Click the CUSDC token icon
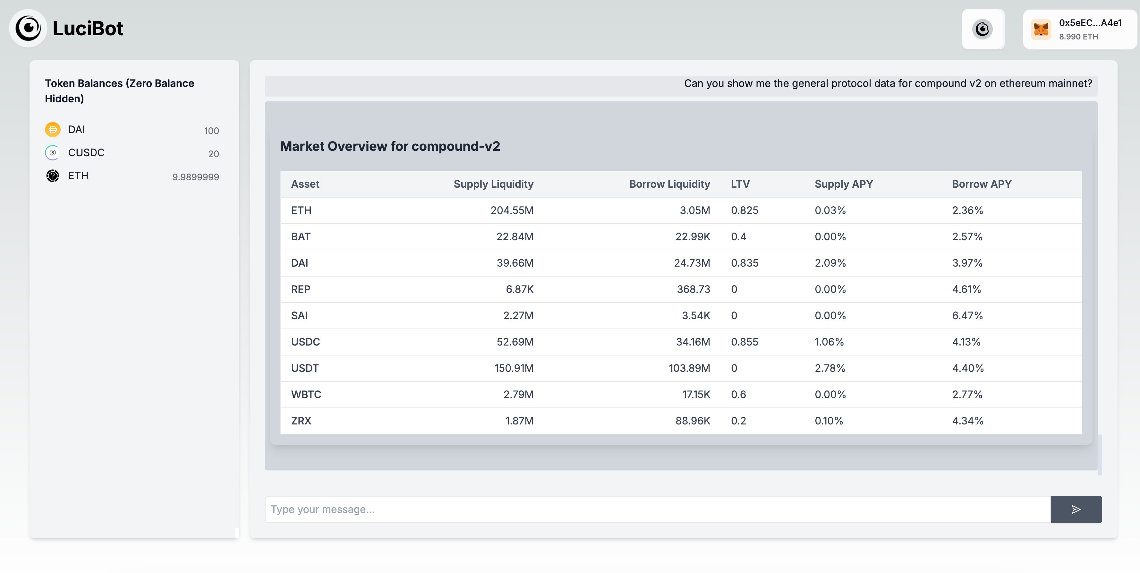 [x=53, y=153]
